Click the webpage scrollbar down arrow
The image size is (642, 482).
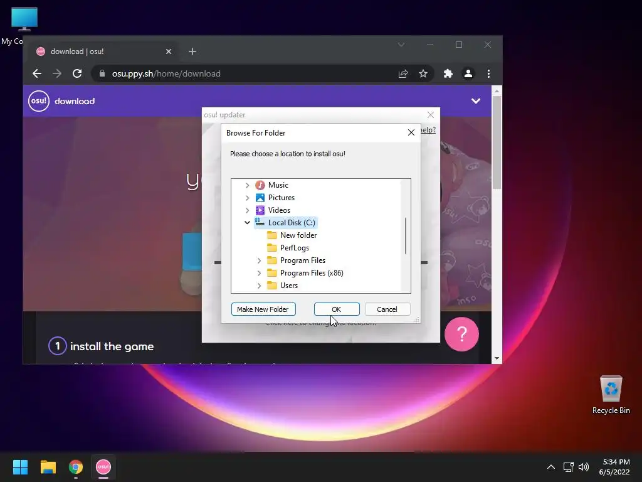click(x=497, y=358)
